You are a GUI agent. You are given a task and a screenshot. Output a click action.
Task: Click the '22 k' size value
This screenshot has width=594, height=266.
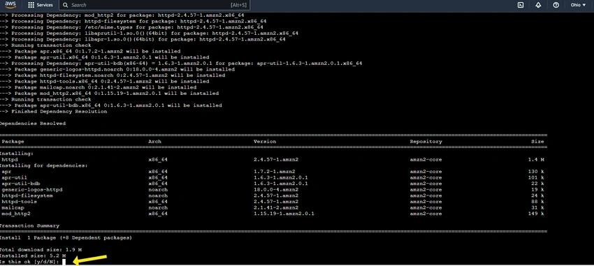click(x=537, y=184)
